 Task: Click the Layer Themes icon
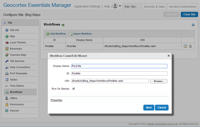pyautogui.click(x=7, y=43)
